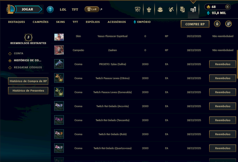This screenshot has height=162, width=238.
Task: Open the TFT store tab below the header
Action: [75, 22]
